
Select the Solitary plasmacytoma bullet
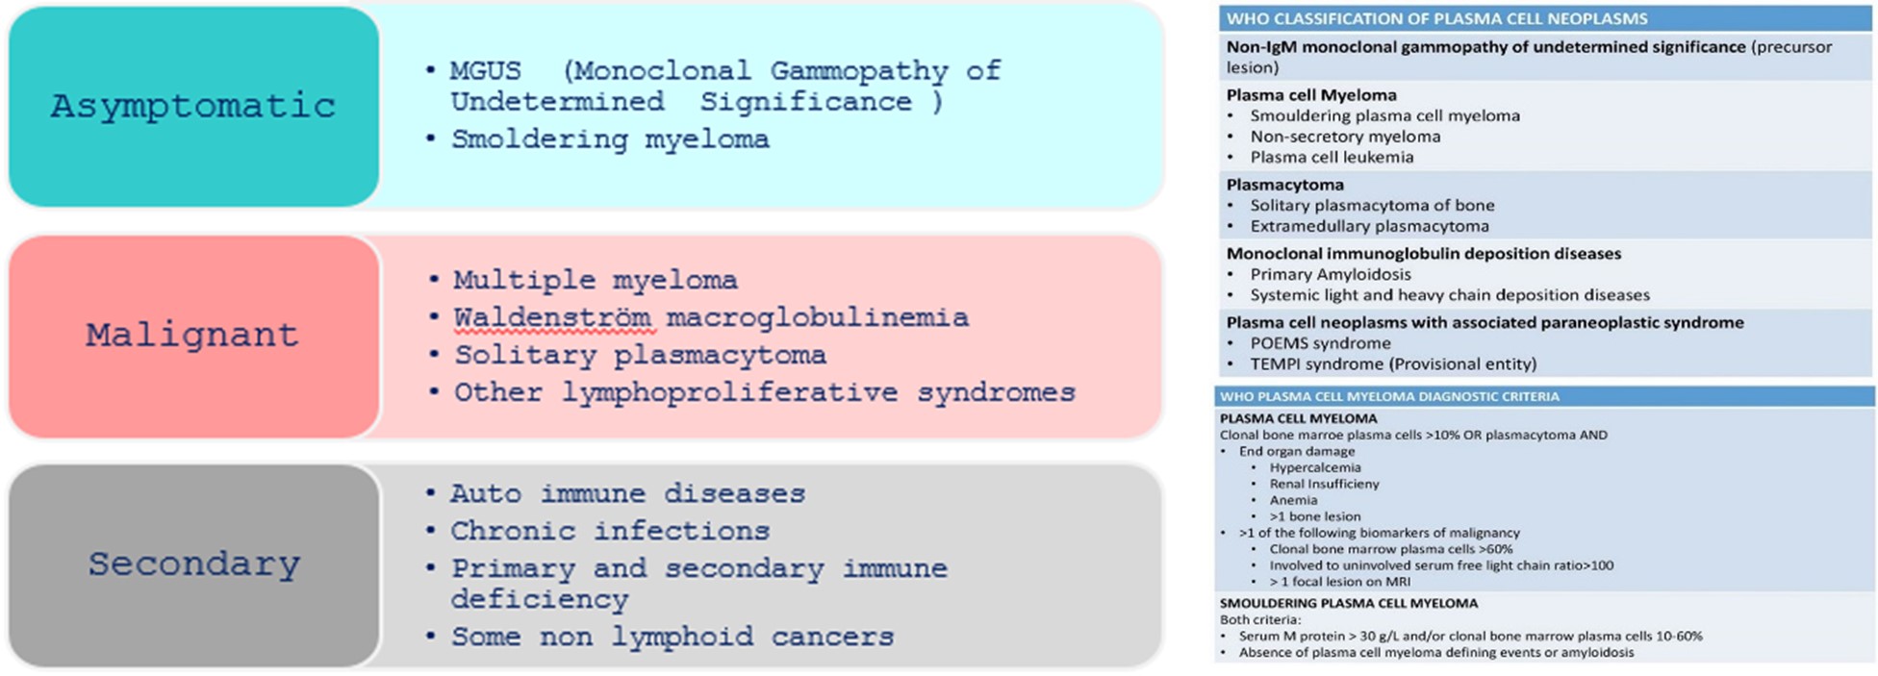[640, 355]
